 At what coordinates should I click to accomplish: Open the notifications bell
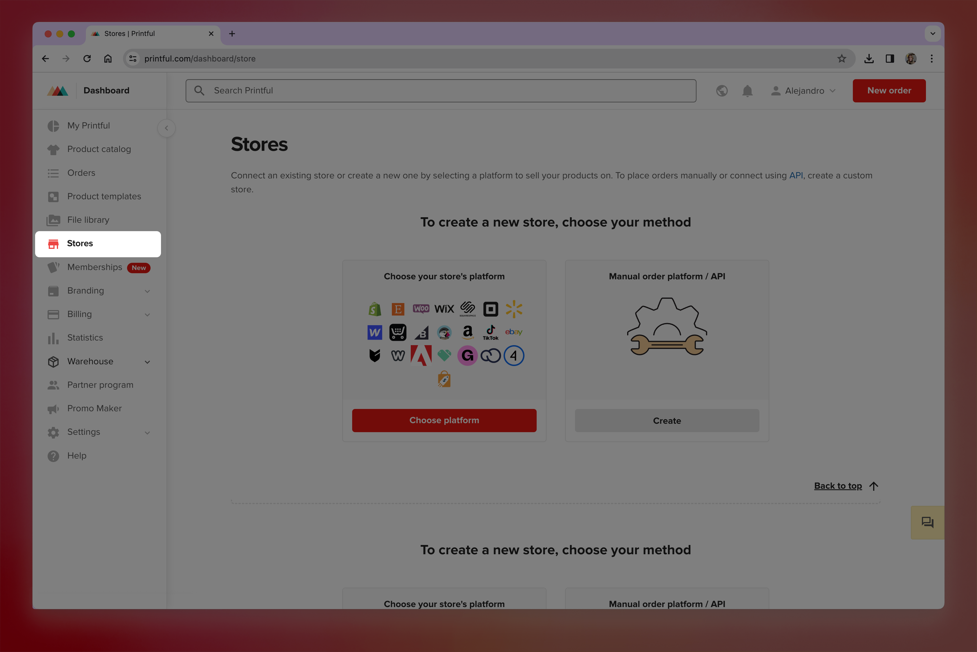[747, 91]
